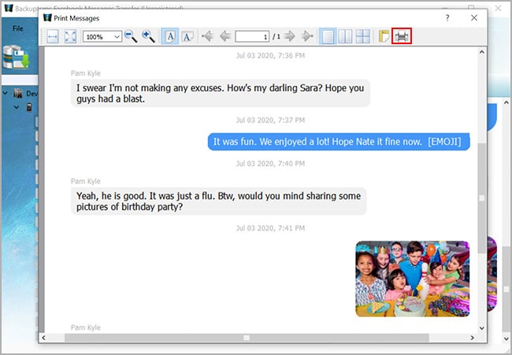The width and height of the screenshot is (512, 355).
Task: Click the vertical scrollbar thumb
Action: (x=481, y=197)
